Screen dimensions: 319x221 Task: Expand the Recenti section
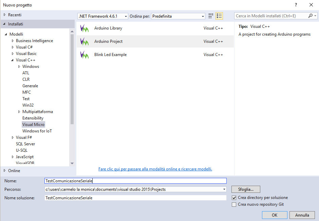[x=4, y=15]
